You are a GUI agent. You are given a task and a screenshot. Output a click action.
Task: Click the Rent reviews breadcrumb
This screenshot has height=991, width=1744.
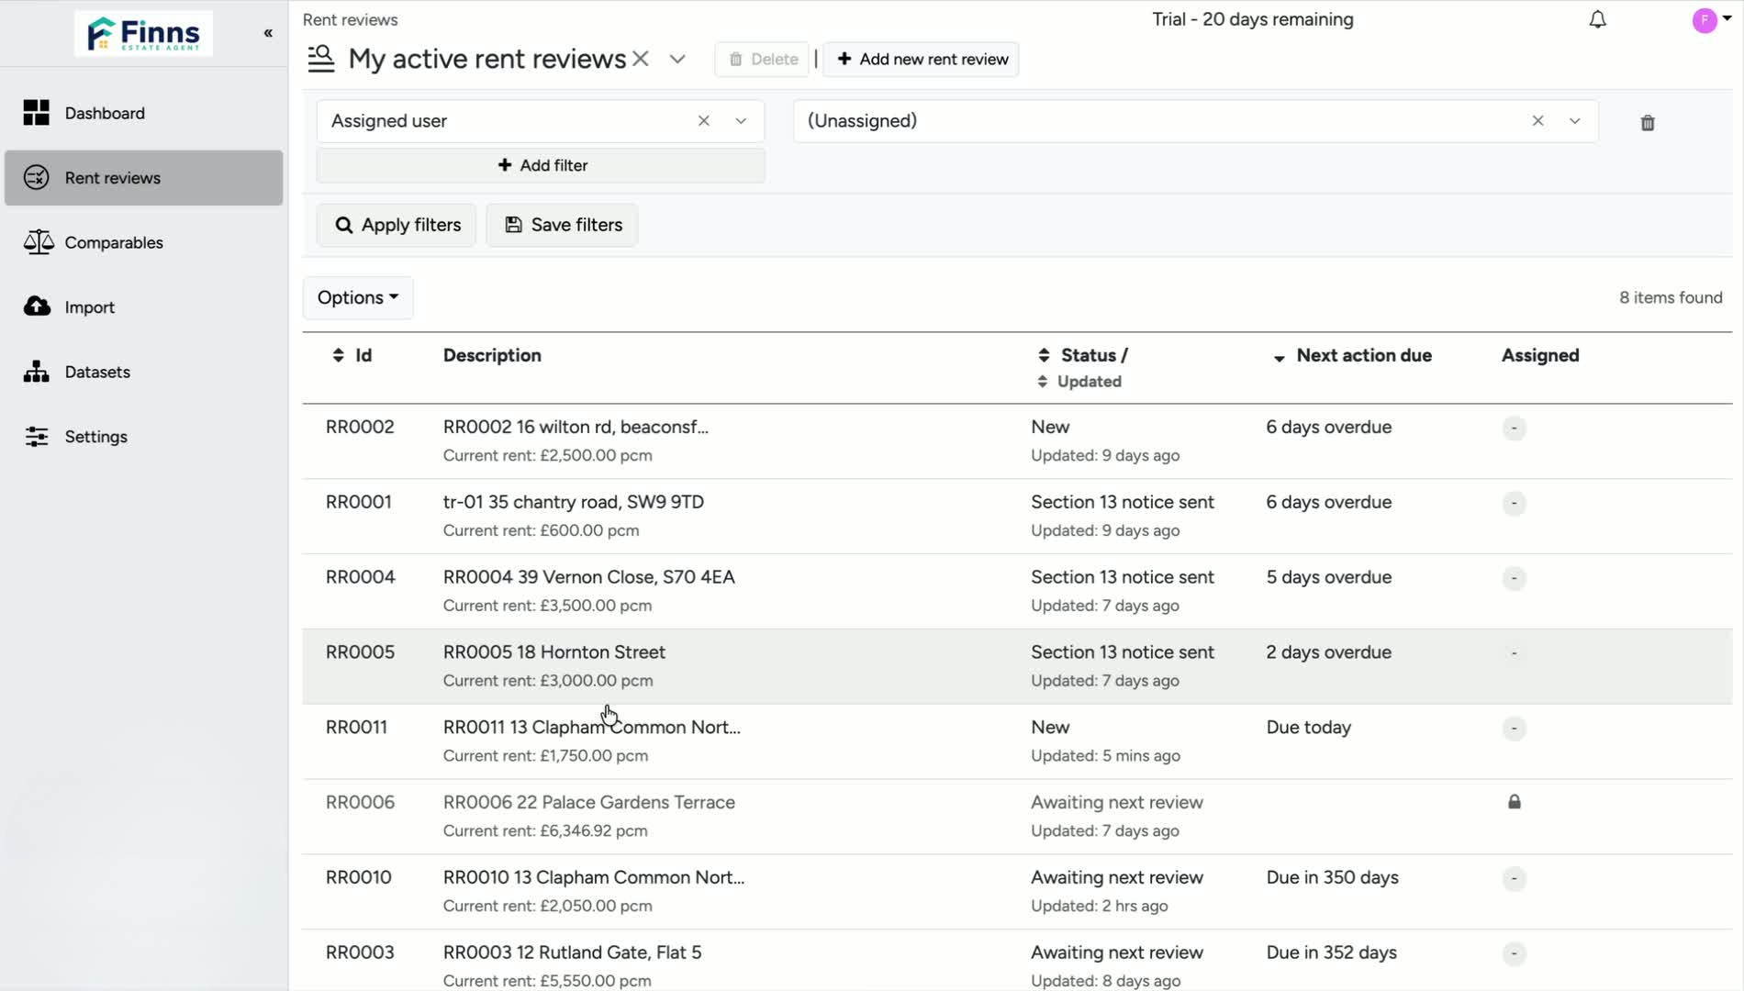[351, 19]
